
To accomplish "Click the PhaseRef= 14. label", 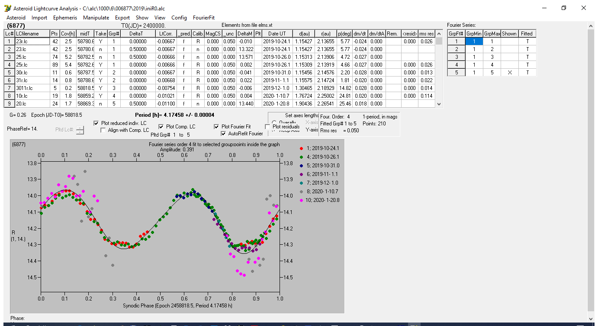I will (21, 129).
